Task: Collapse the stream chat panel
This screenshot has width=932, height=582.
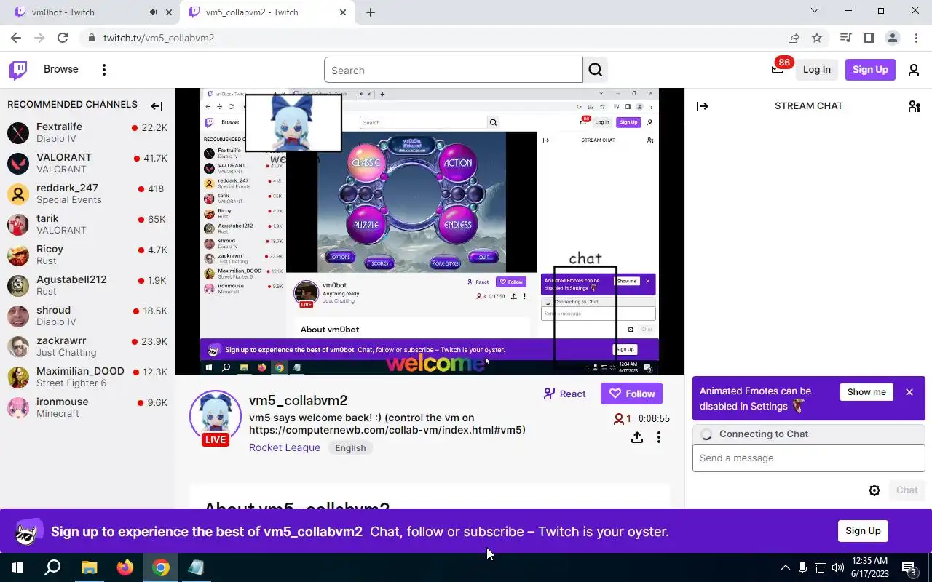Action: (703, 106)
